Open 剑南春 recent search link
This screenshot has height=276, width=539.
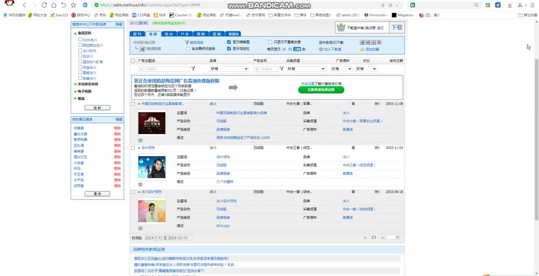[79, 128]
